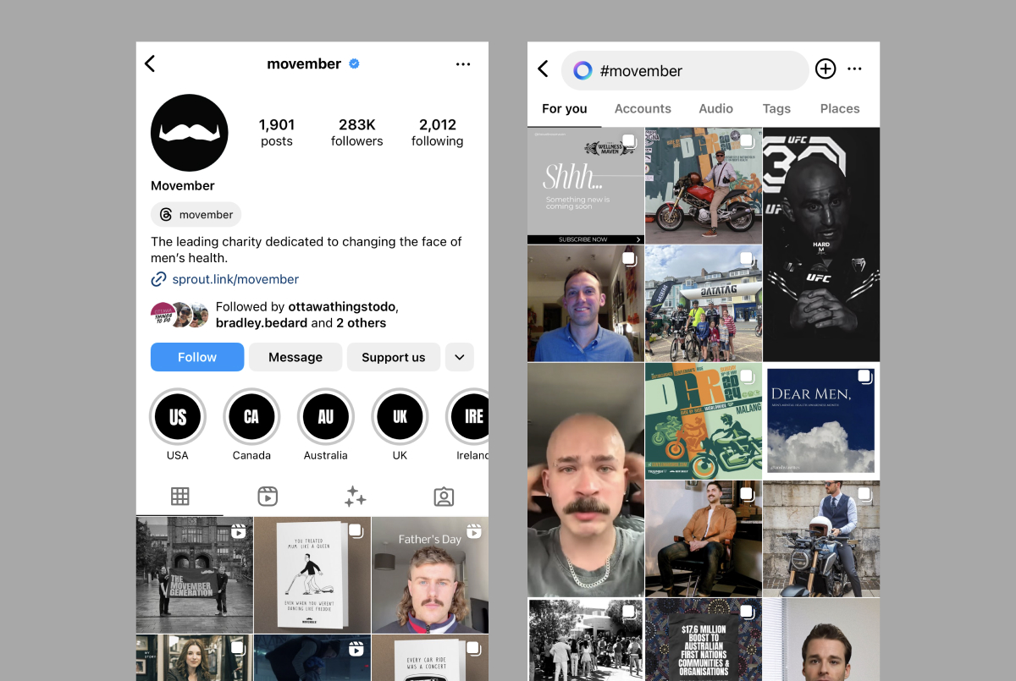Open the man on red motorcycle post
1016x681 pixels.
point(704,186)
